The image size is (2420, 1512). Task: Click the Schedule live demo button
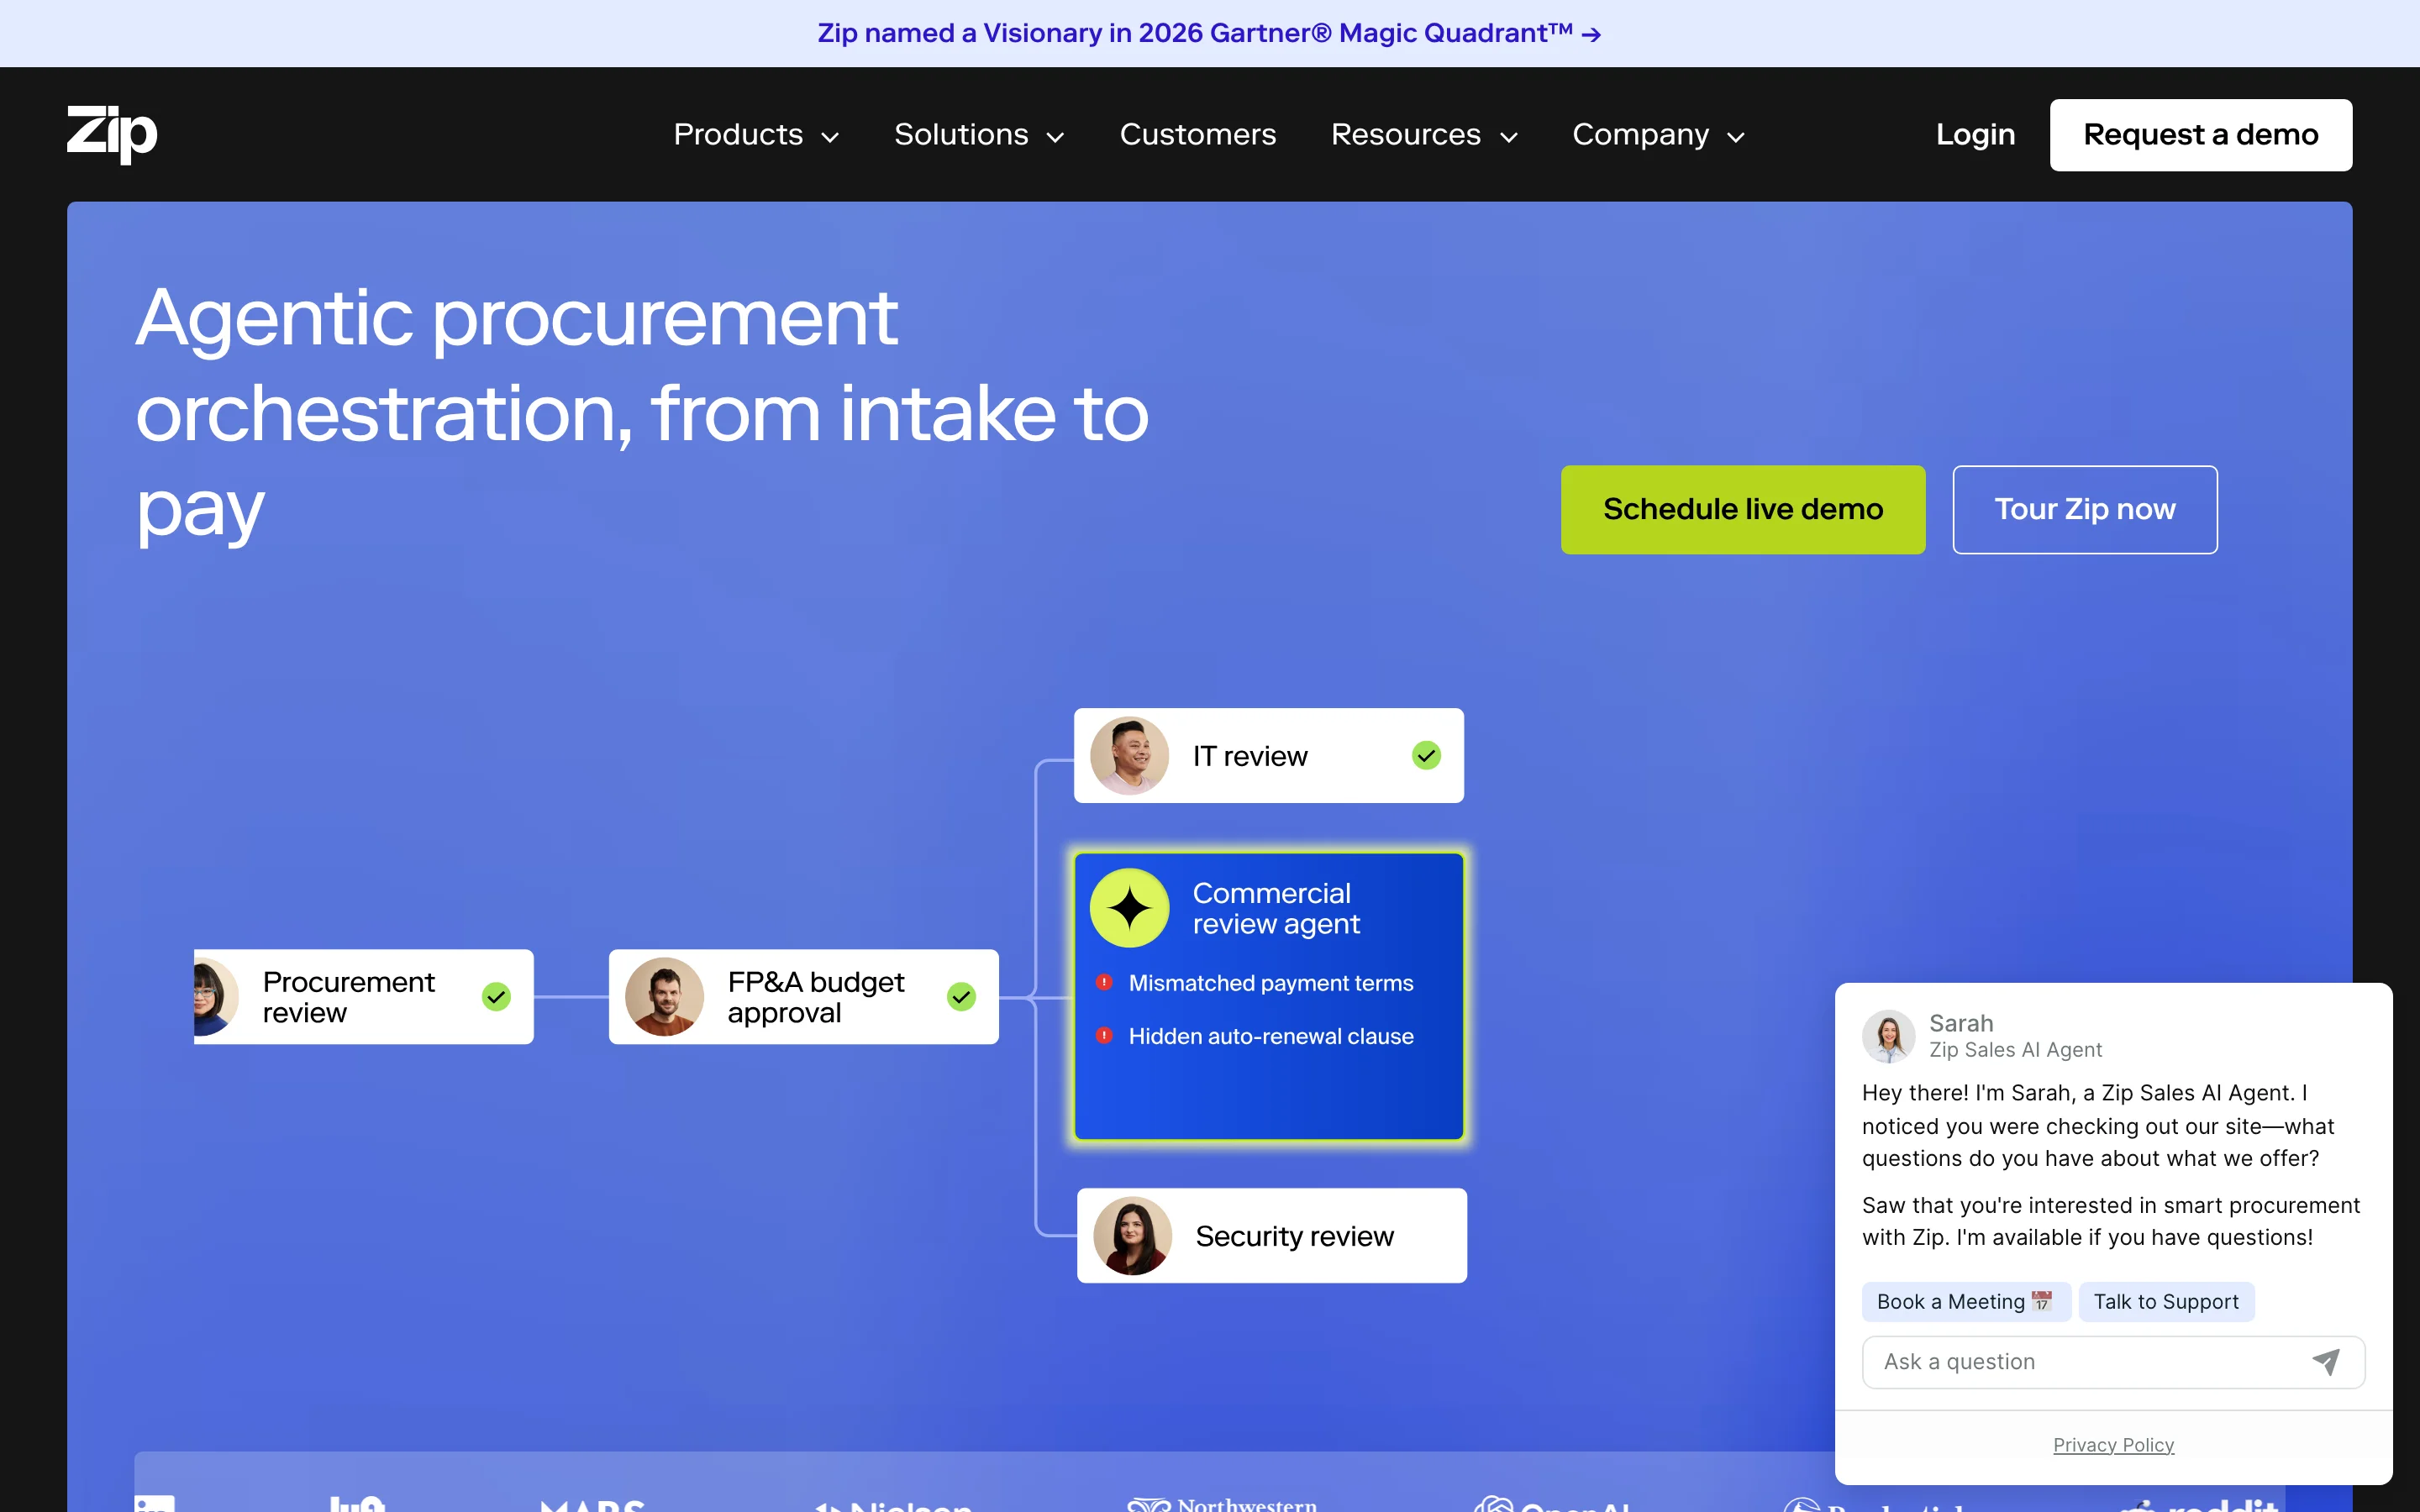(x=1742, y=509)
